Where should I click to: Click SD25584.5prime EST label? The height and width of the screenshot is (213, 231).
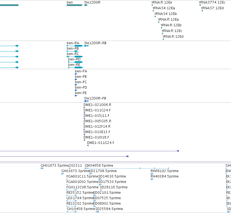109,209
